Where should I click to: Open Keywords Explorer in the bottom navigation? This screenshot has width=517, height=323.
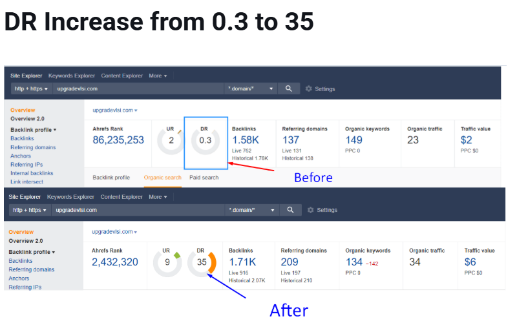click(70, 197)
